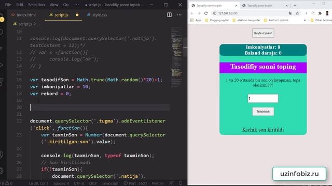Viewport: 332px width, 186px height.
Task: Click 'rekord' on line 18
Action: pos(49,94)
